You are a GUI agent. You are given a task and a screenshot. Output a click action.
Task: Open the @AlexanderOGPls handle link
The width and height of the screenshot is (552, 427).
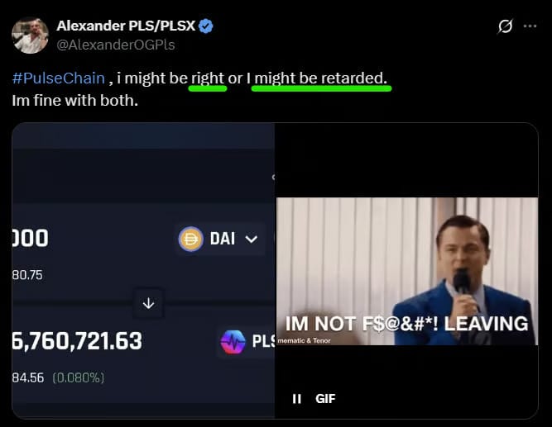[116, 45]
